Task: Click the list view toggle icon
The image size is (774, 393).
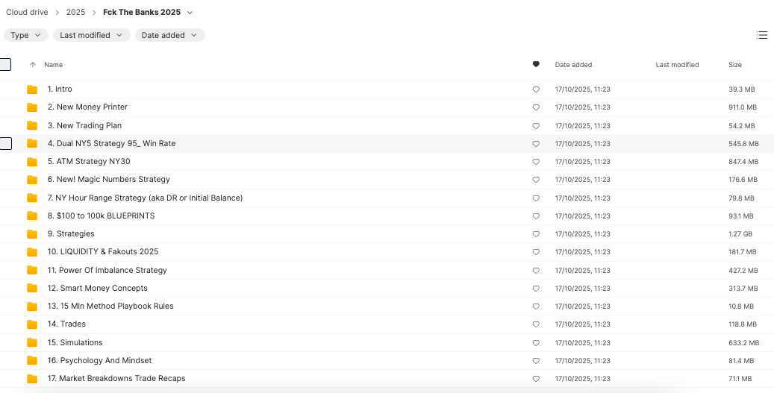Action: point(761,35)
